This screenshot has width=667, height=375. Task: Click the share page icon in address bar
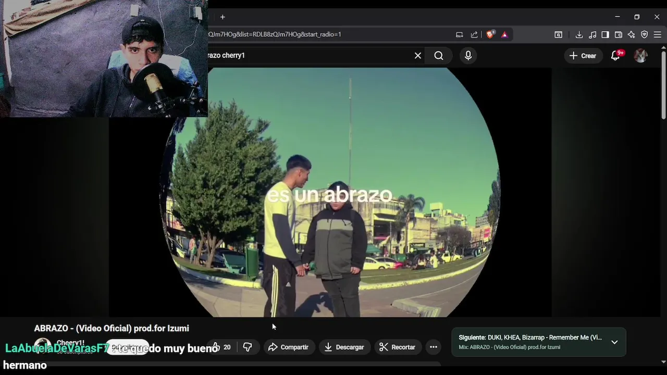coord(474,34)
